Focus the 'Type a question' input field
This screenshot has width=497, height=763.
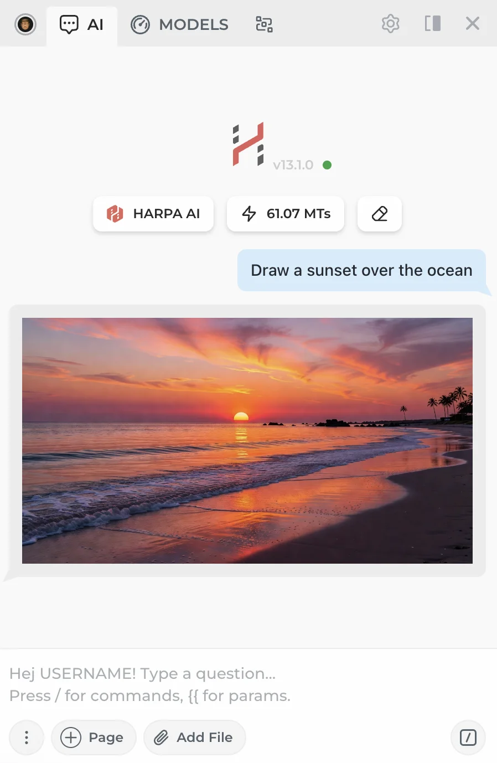click(249, 684)
